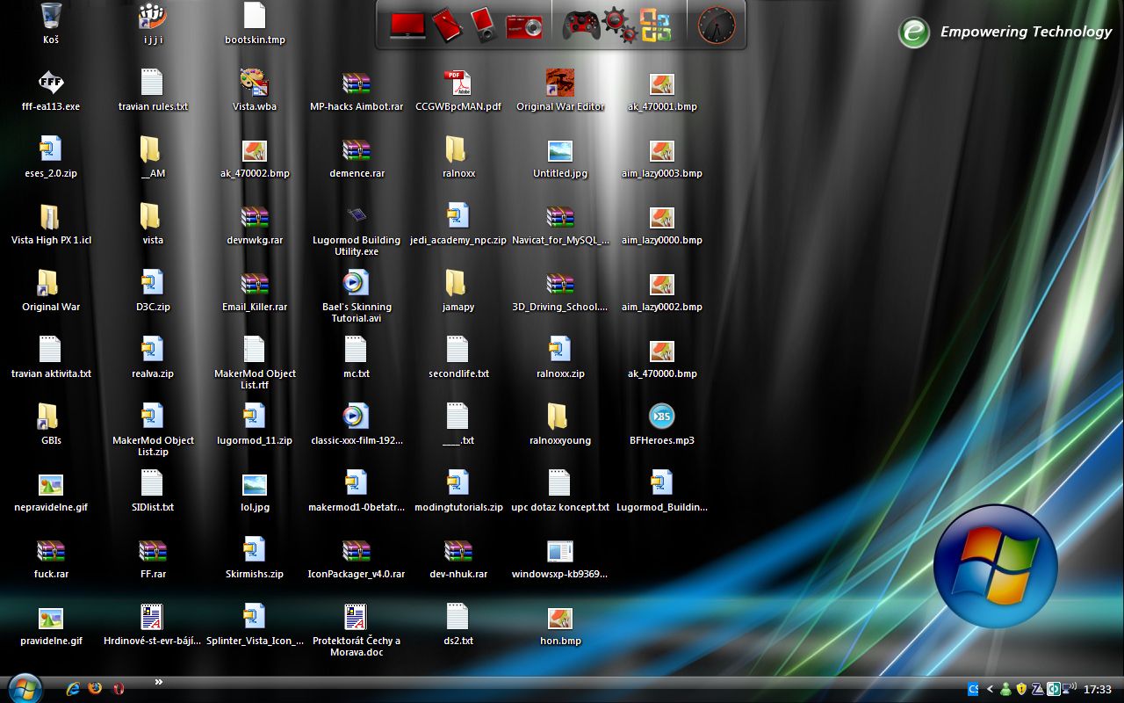
Task: Click the yellow security shield tray icon
Action: 1021,689
